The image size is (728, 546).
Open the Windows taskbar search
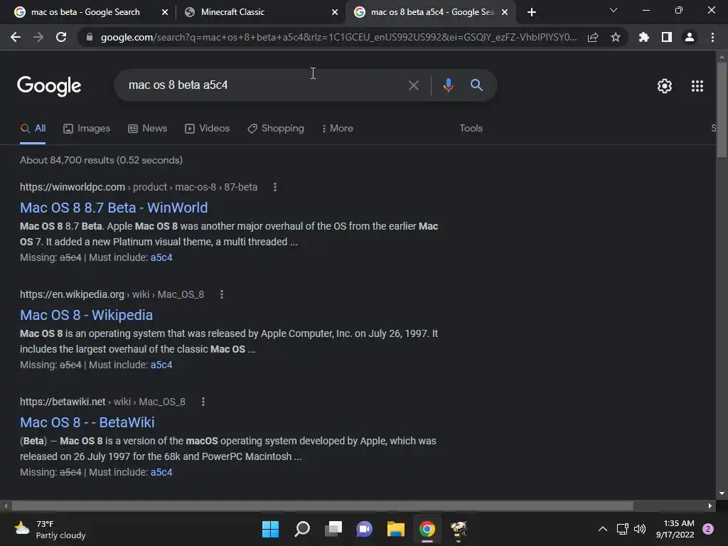[302, 529]
